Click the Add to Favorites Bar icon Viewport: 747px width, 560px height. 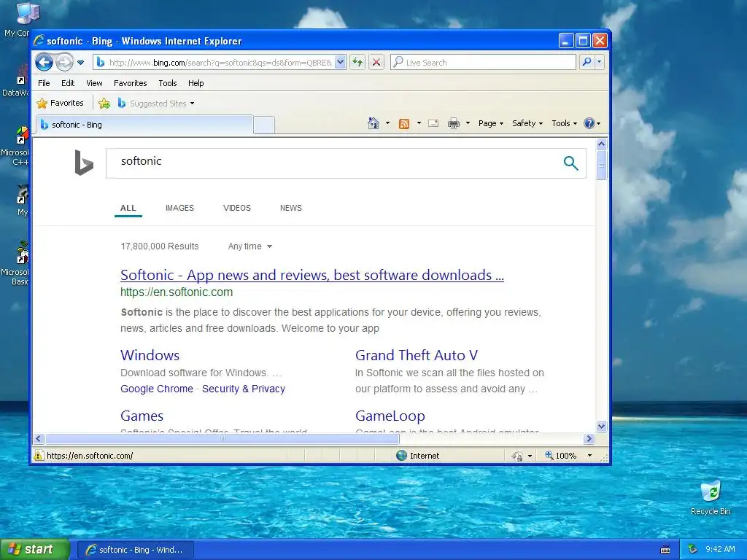tap(104, 103)
